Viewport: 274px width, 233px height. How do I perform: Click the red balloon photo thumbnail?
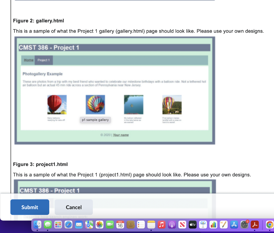[x=57, y=104]
